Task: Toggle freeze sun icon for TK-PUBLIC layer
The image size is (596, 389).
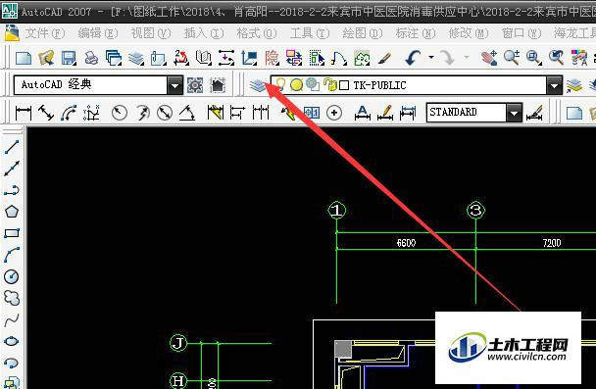Action: 296,84
